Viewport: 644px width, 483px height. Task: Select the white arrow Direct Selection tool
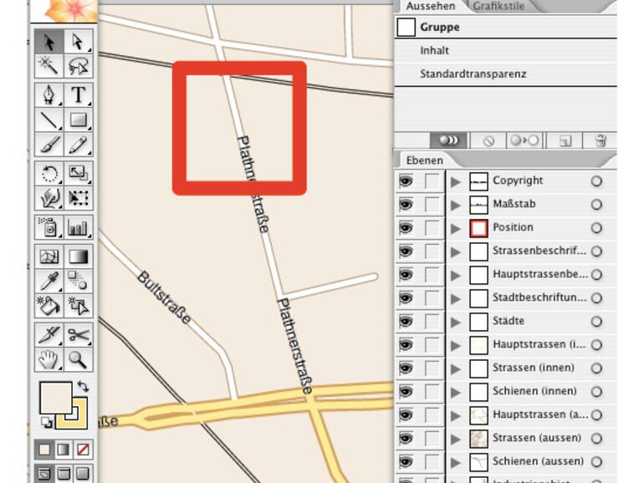point(79,42)
